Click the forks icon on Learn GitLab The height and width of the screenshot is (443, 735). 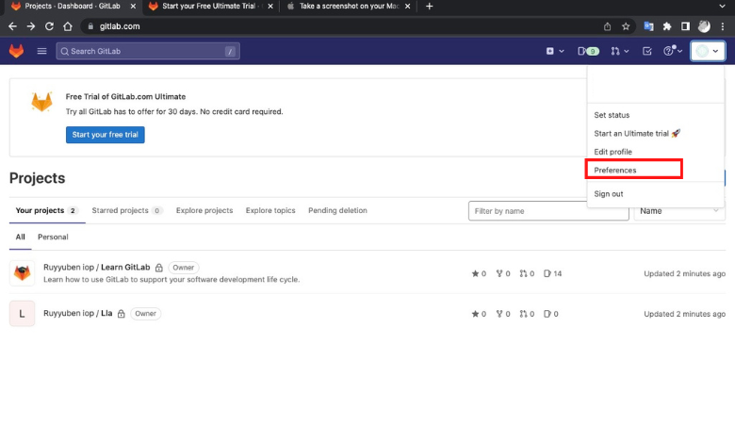click(499, 273)
